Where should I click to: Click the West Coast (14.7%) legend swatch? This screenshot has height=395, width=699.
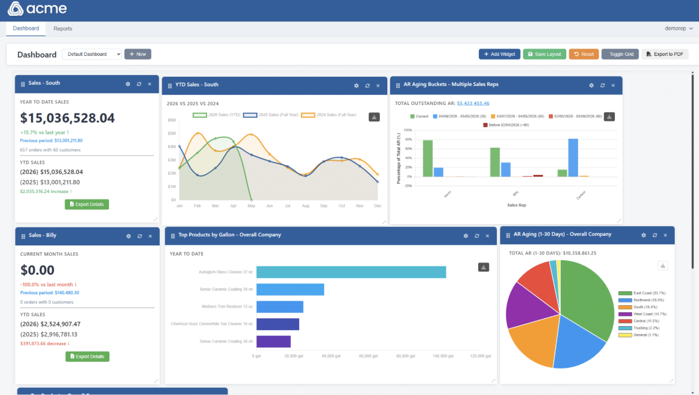pos(624,314)
